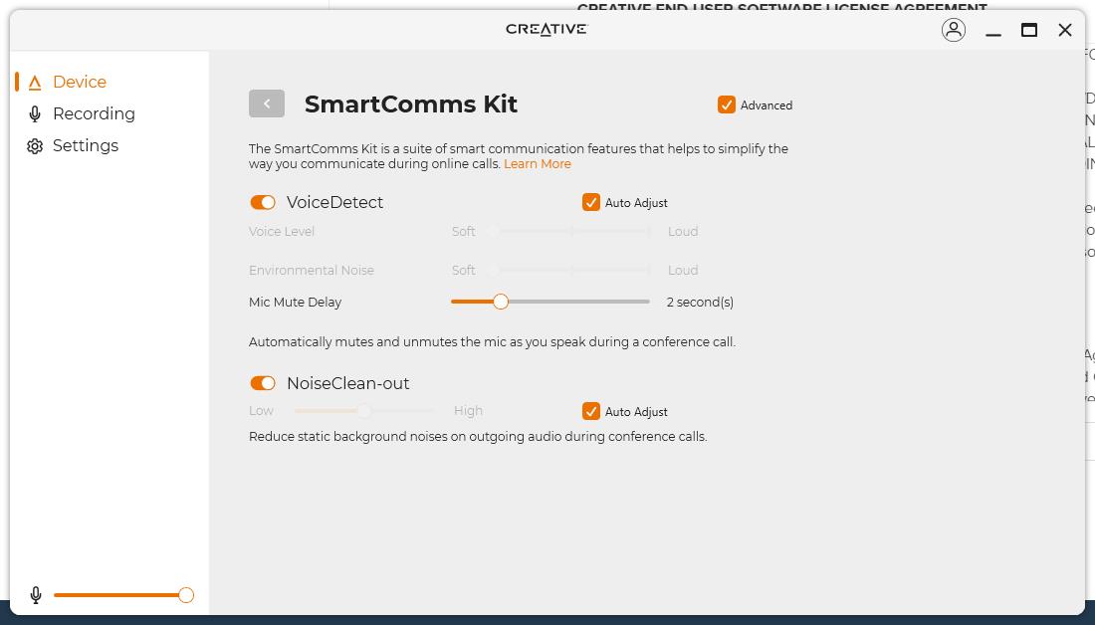1095x625 pixels.
Task: Turn off the VoiceDetect toggle
Action: click(x=263, y=202)
